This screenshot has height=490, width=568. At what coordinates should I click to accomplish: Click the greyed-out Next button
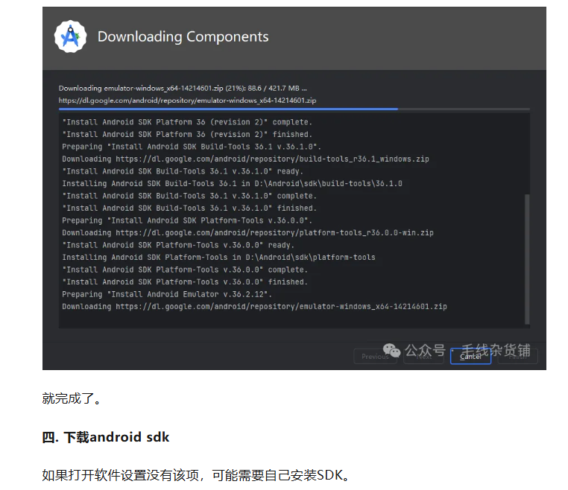click(x=423, y=357)
